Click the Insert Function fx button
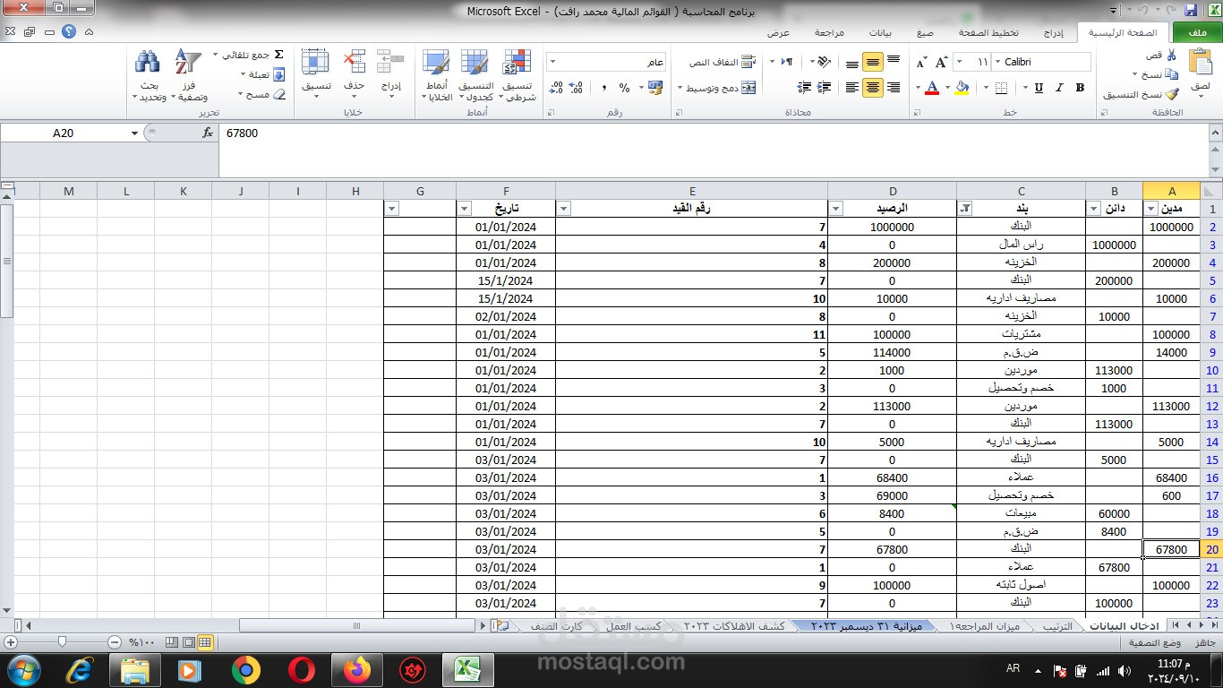The width and height of the screenshot is (1223, 688). 208,133
